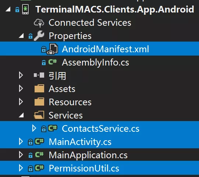Click lock icon beside ContactsService.cs
Image resolution: width=199 pixels, height=177 pixels.
(x=44, y=129)
